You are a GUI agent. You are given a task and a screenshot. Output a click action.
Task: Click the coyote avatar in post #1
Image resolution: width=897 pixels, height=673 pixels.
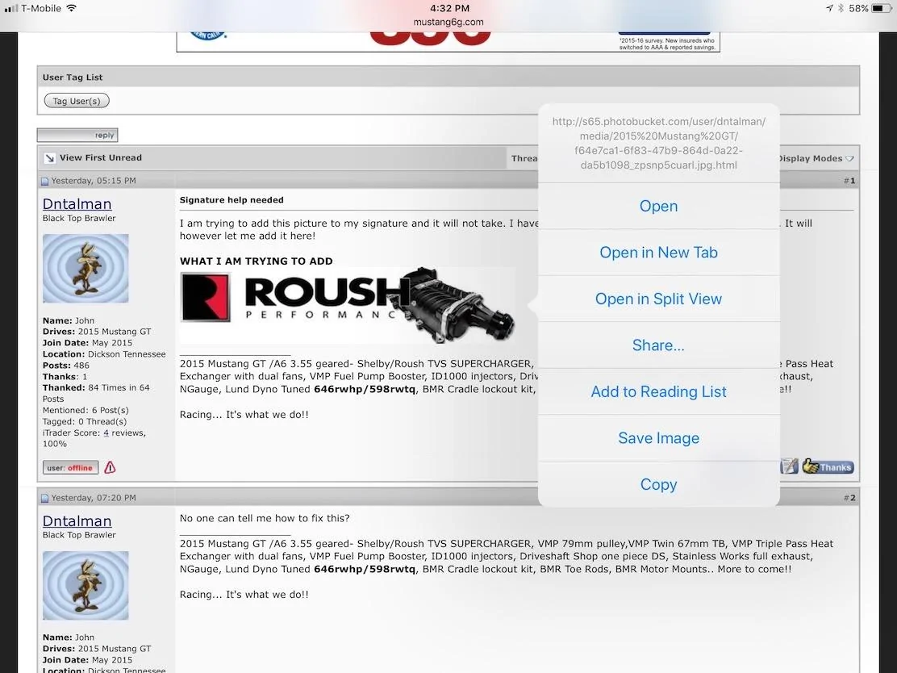[86, 269]
